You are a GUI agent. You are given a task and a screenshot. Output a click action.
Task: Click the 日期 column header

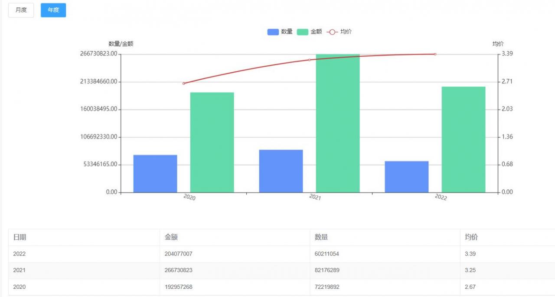[20, 237]
